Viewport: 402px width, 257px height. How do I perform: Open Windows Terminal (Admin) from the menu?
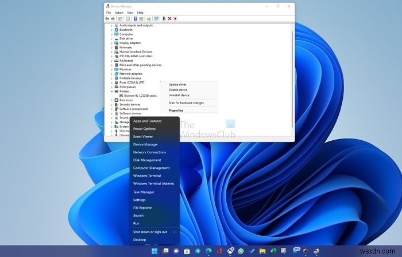tap(153, 184)
